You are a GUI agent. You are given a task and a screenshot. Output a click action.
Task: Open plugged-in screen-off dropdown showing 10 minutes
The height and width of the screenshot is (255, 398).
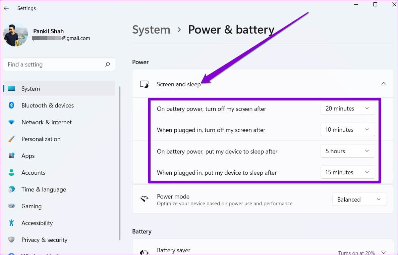[x=347, y=130]
